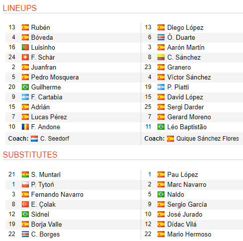This screenshot has height=241, width=243.
Task: Click the Netherlands flag next to C. Seedorf
Action: point(34,139)
